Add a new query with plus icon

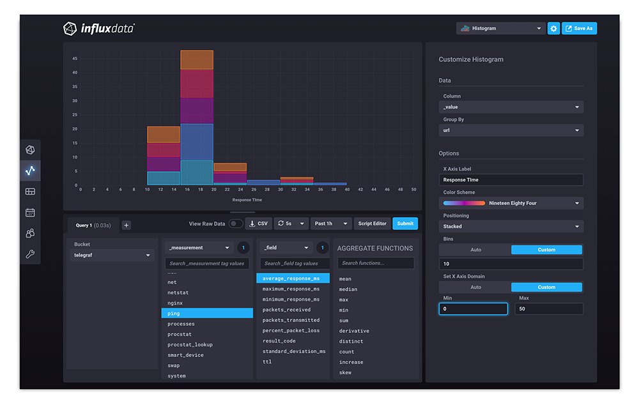click(126, 225)
